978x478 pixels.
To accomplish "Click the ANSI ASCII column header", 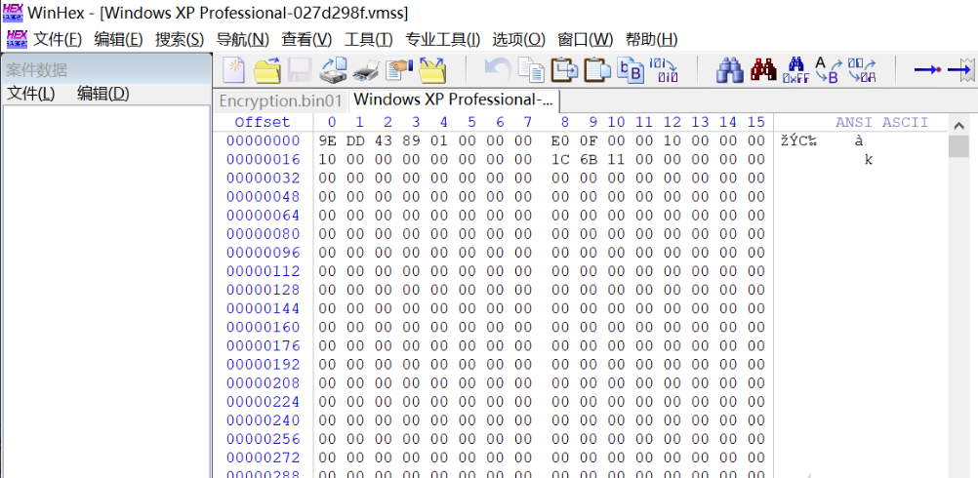I will [881, 122].
